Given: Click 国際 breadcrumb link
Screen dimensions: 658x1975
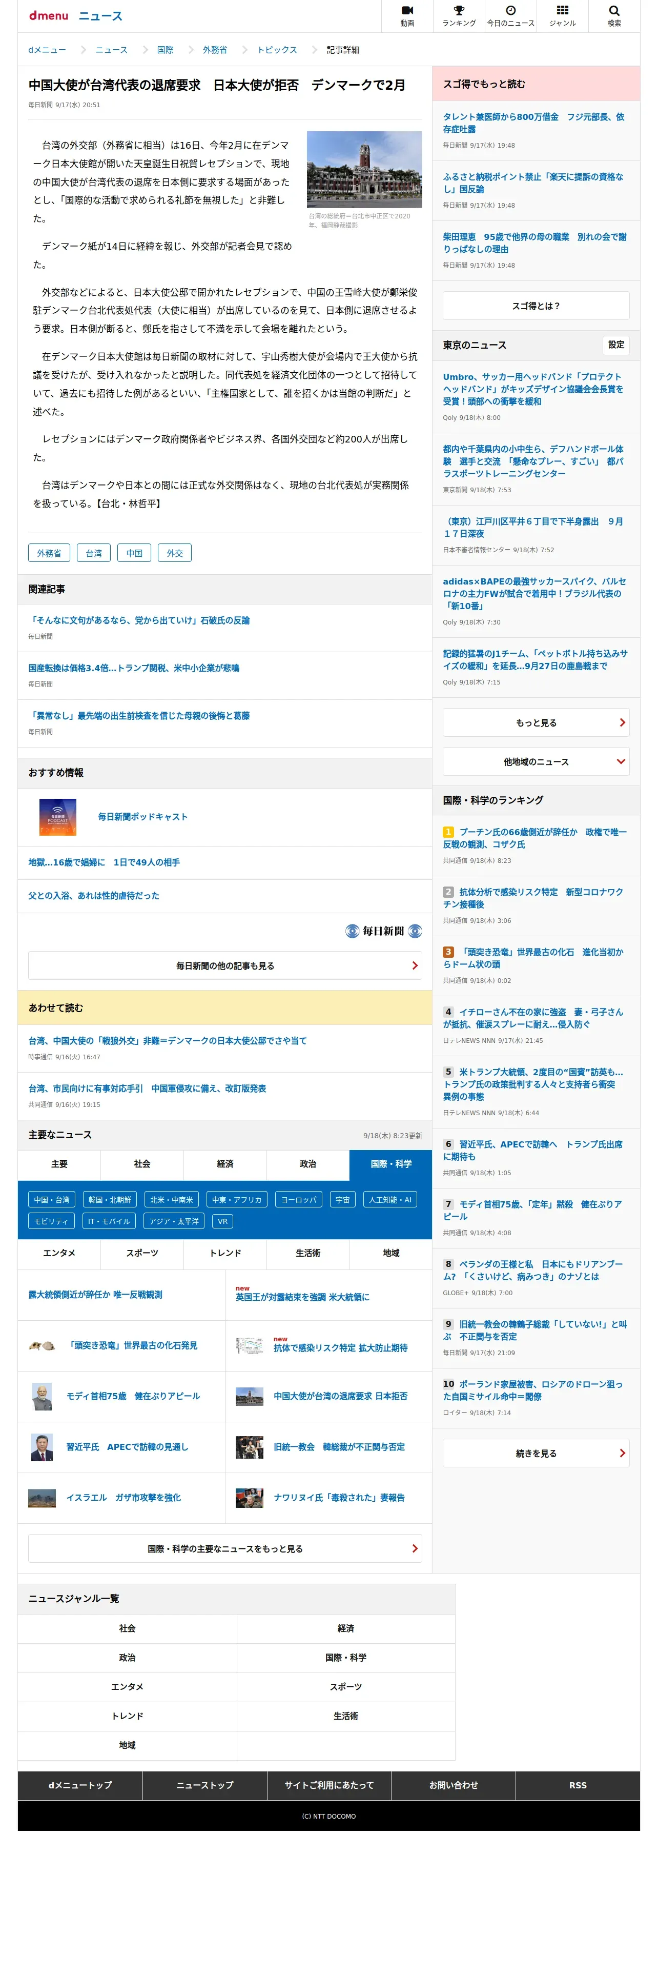Looking at the screenshot, I should [164, 50].
